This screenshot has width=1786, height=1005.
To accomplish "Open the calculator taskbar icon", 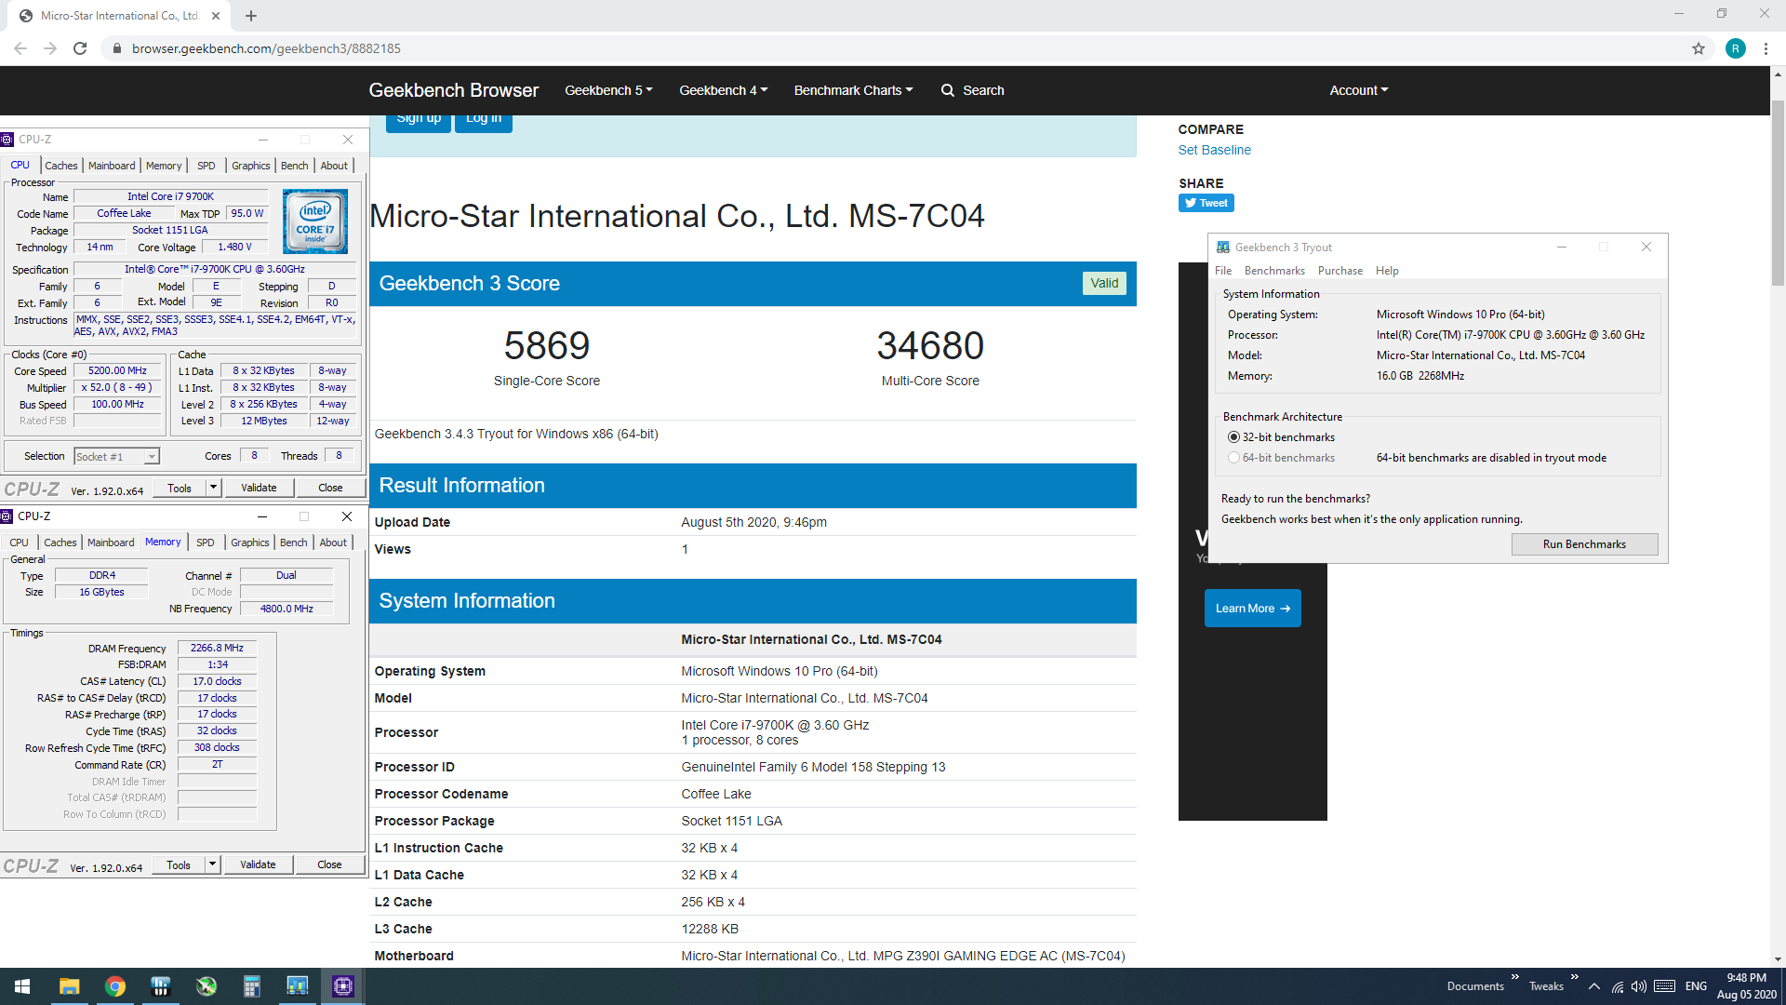I will click(252, 986).
